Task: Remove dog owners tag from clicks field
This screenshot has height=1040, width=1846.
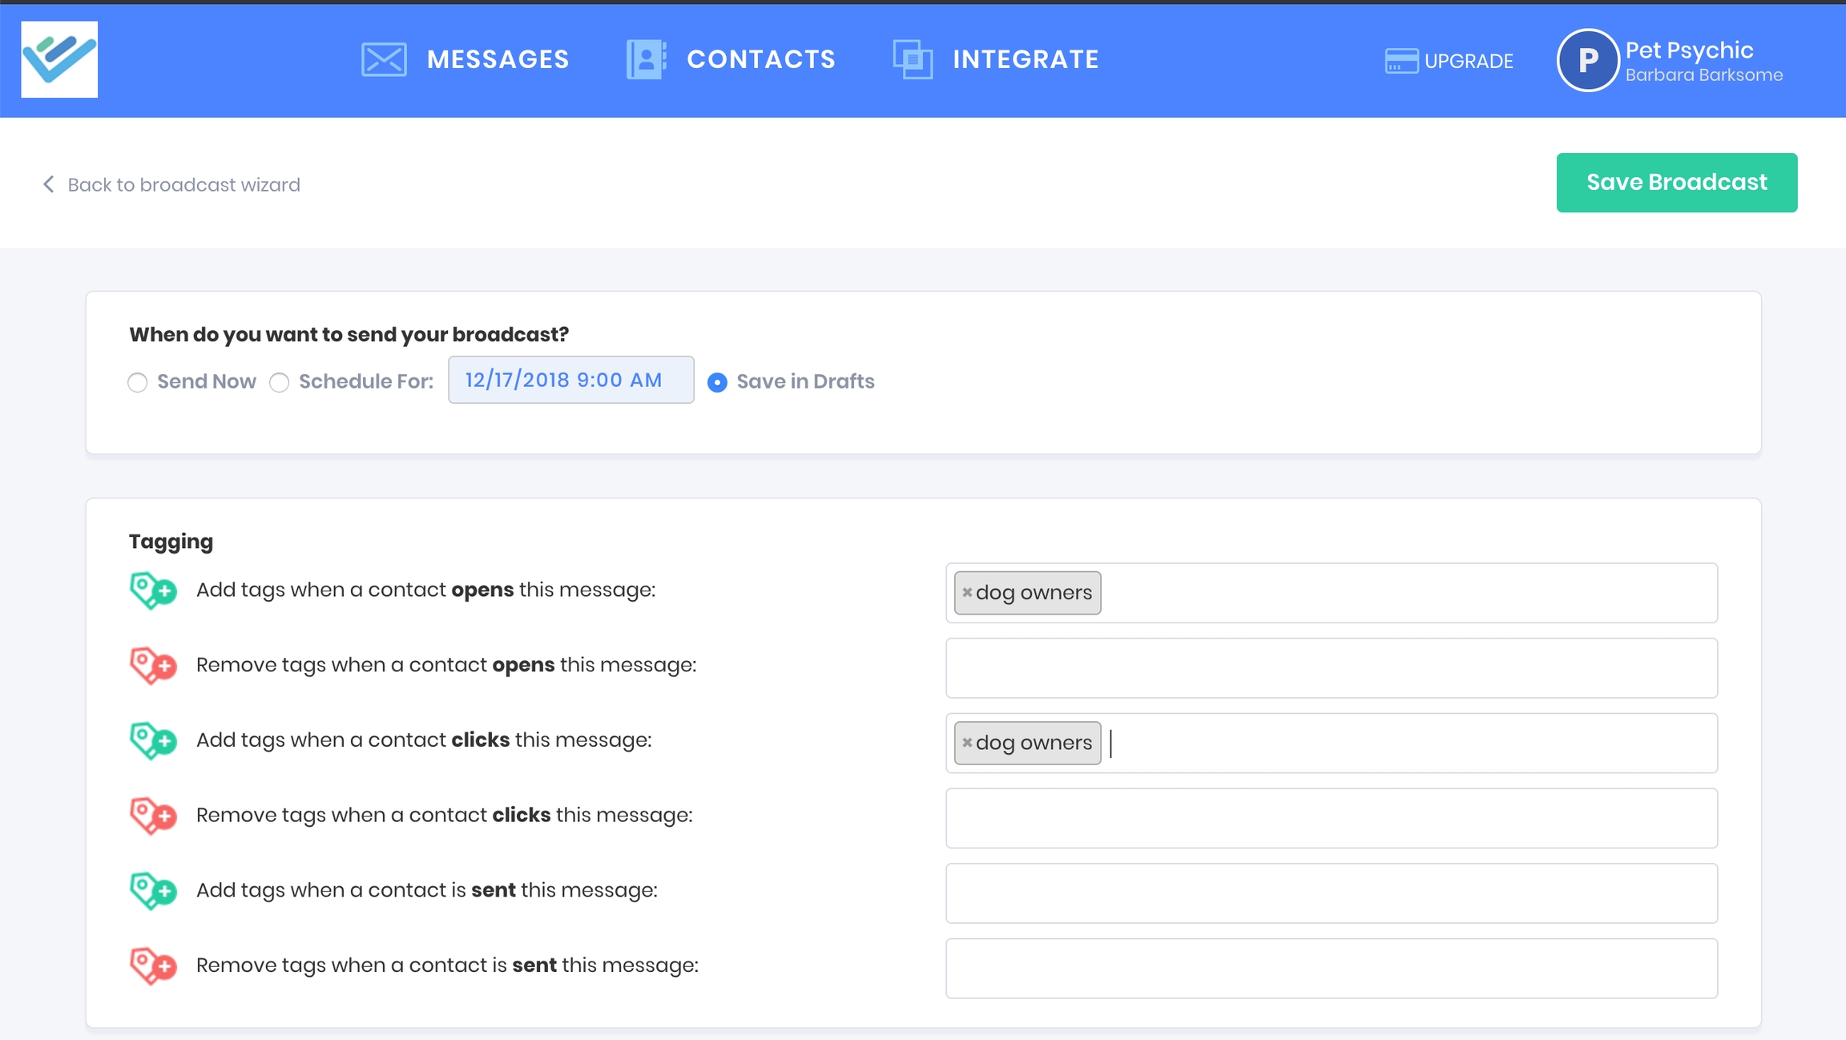Action: [967, 743]
